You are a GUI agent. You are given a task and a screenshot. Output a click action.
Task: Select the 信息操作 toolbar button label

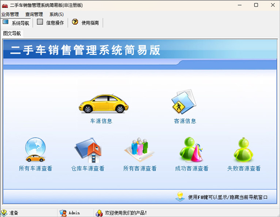[x=55, y=23]
